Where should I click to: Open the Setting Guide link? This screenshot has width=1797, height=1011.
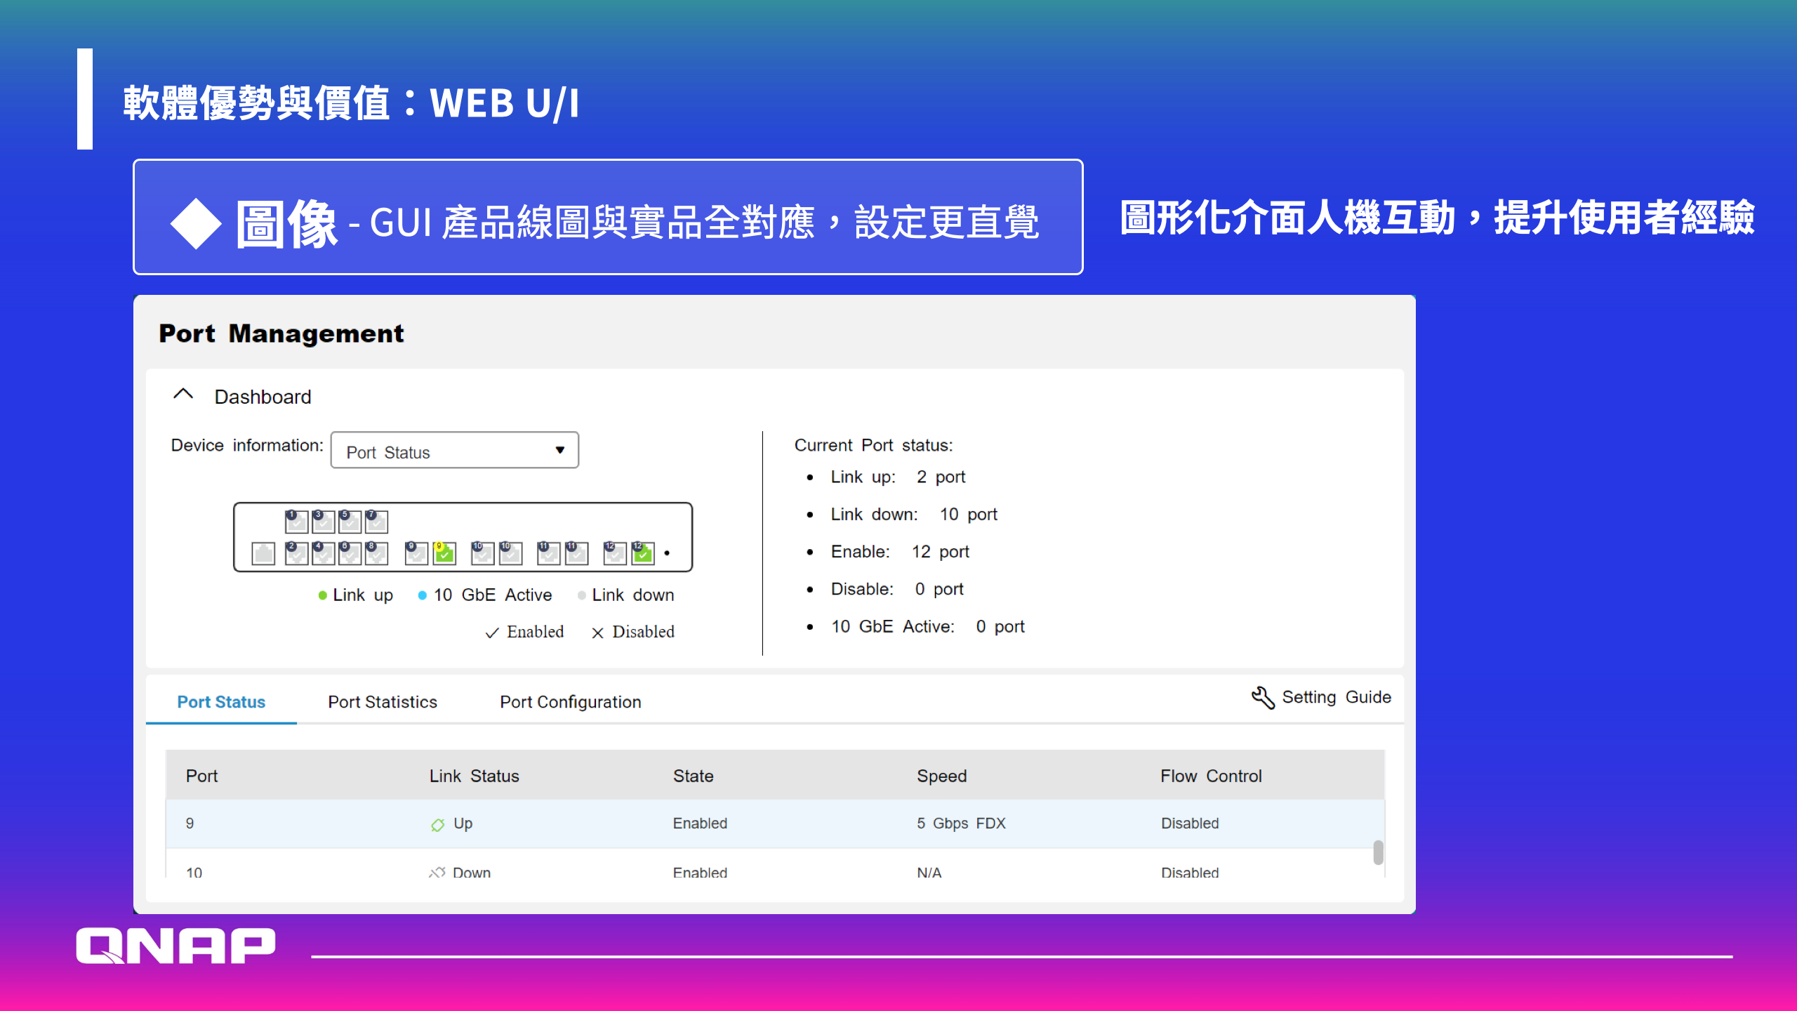coord(1336,697)
